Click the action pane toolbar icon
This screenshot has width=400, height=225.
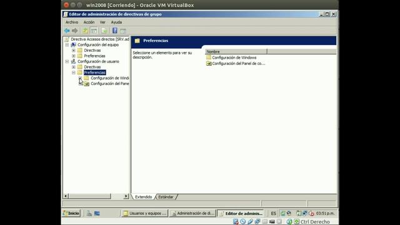[x=123, y=31]
